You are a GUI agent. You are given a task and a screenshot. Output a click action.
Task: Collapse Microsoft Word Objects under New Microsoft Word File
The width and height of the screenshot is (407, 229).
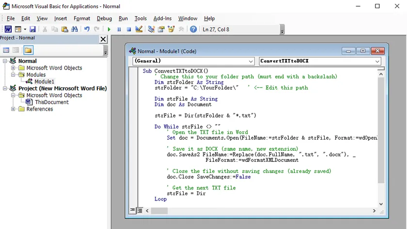13,95
